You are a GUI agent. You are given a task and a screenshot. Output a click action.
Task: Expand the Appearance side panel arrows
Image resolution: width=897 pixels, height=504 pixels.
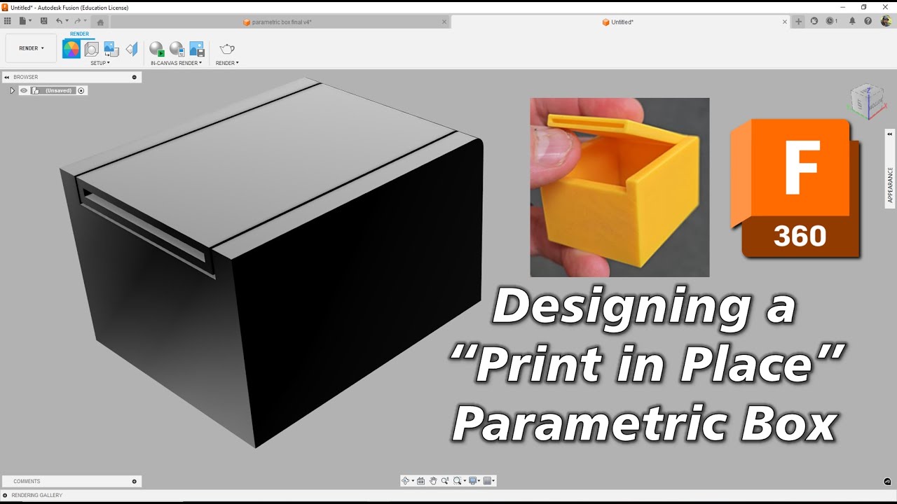coord(890,134)
